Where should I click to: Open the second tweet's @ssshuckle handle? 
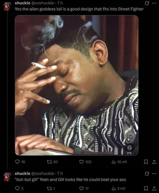[43, 174]
